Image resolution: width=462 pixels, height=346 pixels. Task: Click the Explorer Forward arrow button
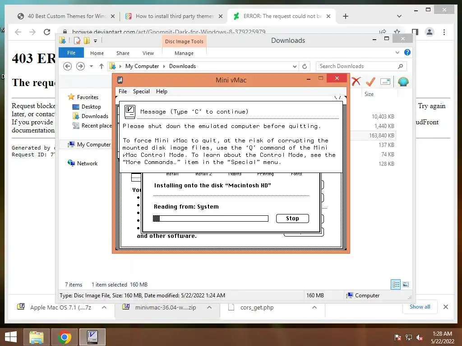coord(80,66)
